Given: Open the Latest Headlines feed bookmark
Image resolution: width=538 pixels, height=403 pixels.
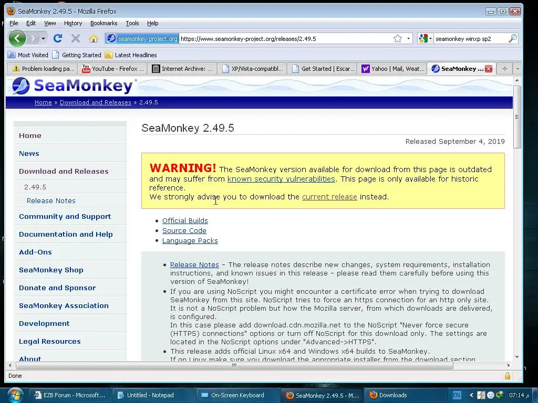Looking at the screenshot, I should click(131, 55).
